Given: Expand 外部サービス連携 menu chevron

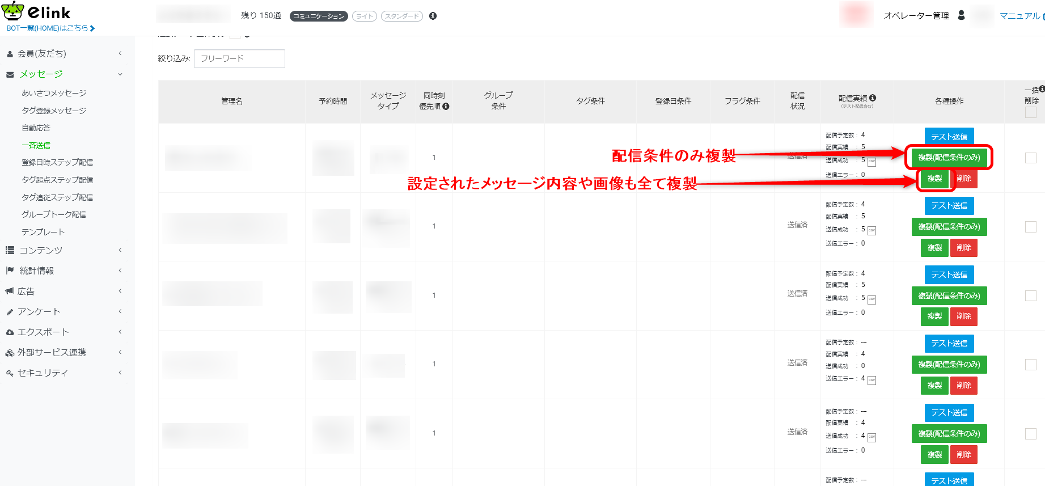Looking at the screenshot, I should point(120,352).
